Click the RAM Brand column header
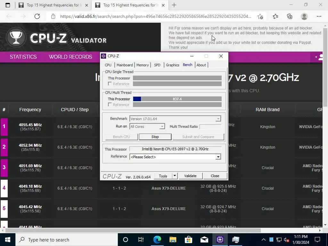Screen dimensions: 328x246 (x=267, y=110)
